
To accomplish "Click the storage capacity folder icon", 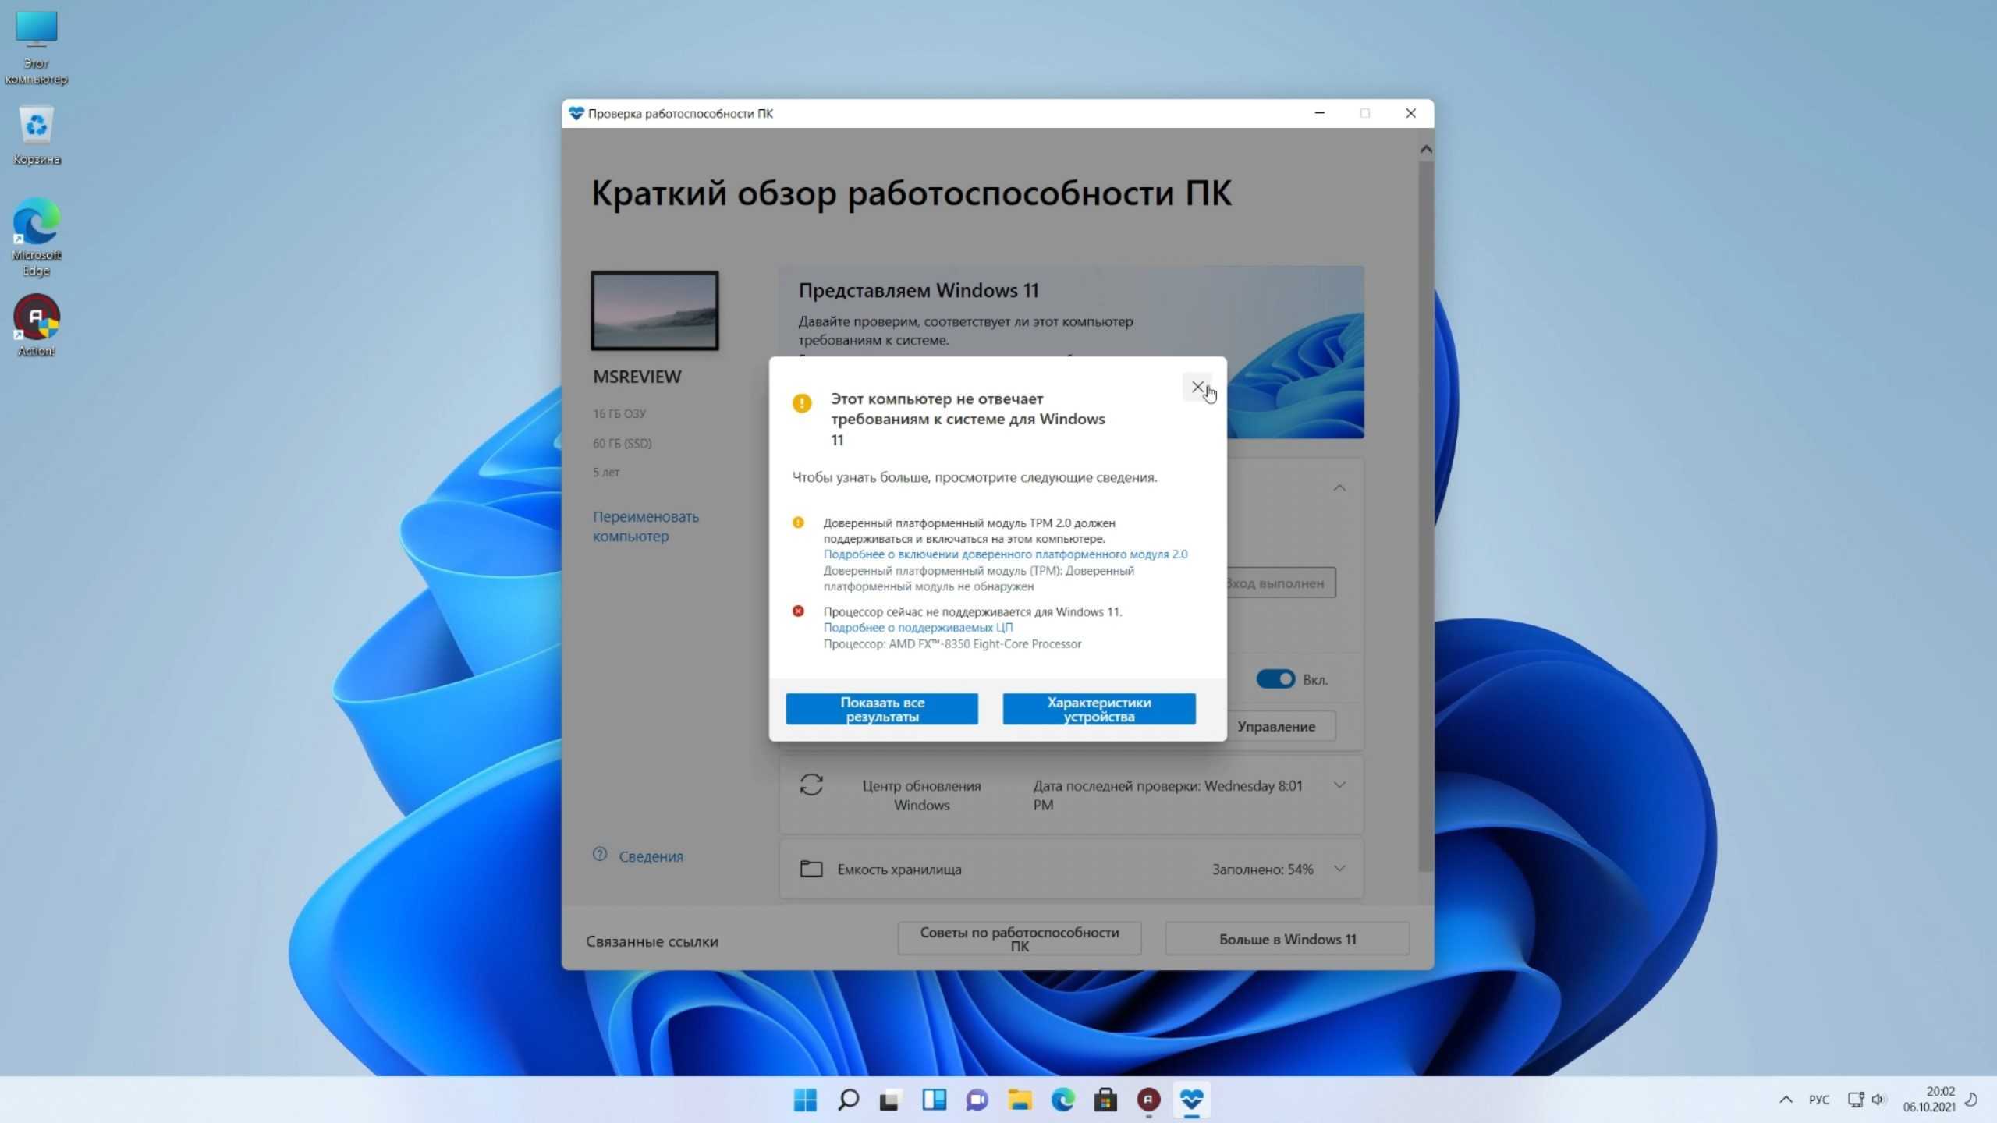I will coord(811,869).
